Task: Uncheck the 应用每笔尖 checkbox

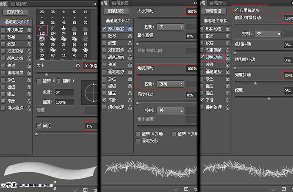Action: [x=236, y=9]
